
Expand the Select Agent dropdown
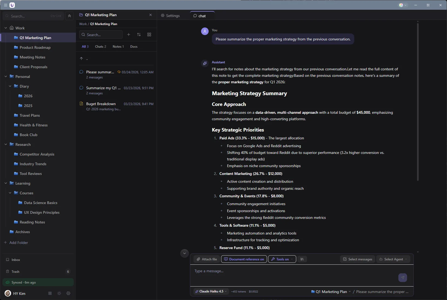(393, 259)
